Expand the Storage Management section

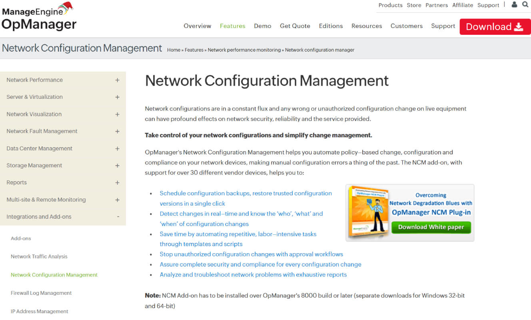(x=63, y=165)
